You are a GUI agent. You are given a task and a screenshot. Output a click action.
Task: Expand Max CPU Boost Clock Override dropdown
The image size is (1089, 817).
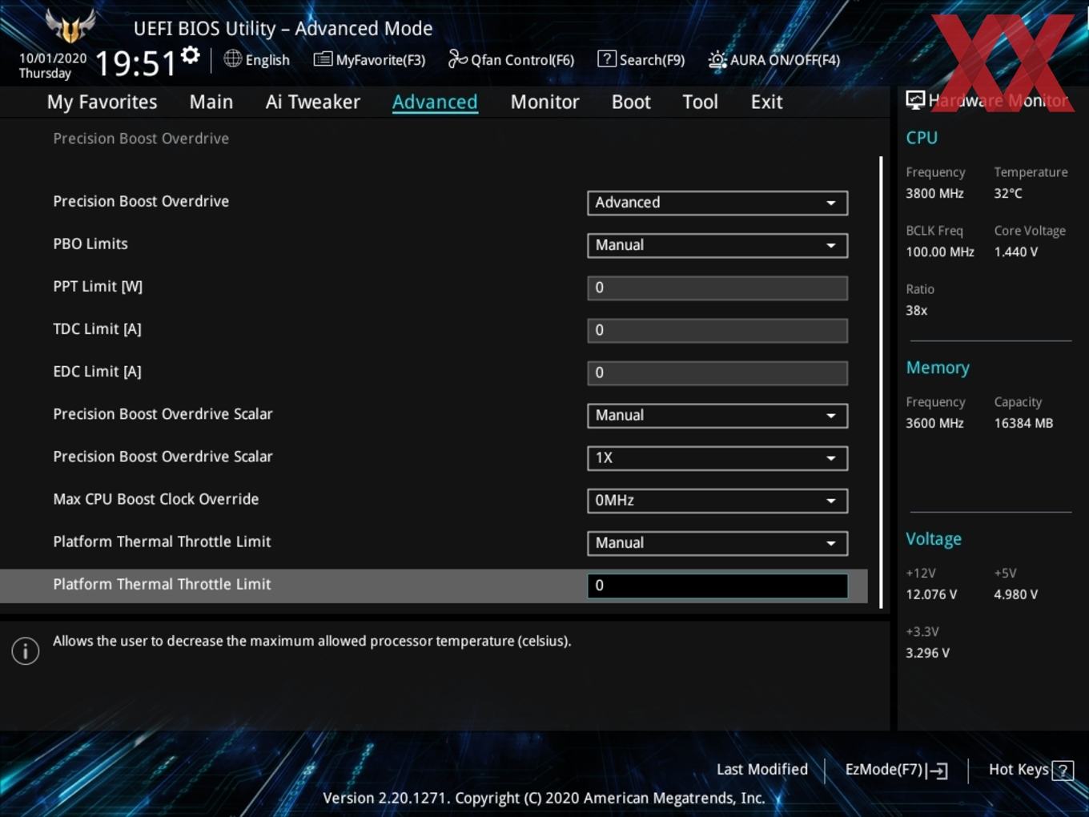[717, 501]
